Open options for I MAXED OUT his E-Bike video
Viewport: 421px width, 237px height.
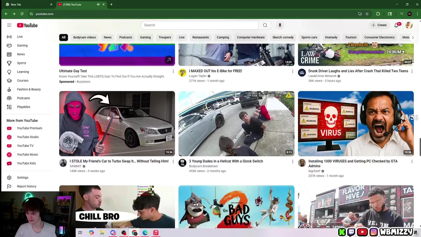pyautogui.click(x=292, y=71)
